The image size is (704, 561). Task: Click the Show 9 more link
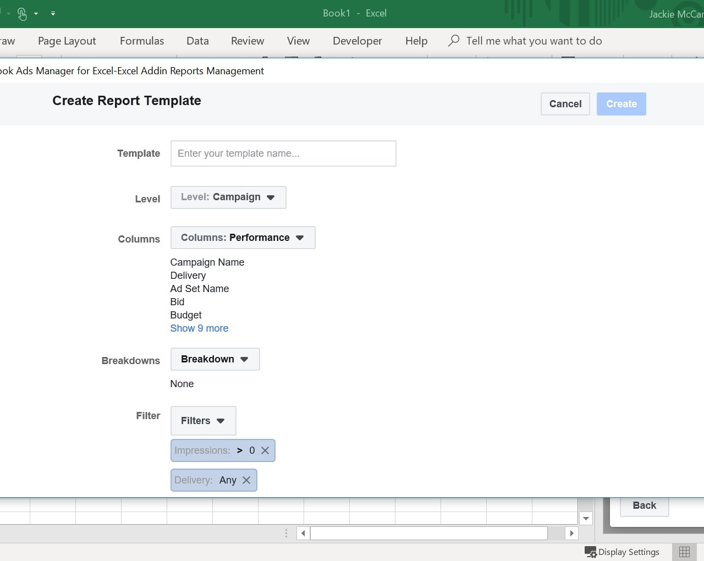[199, 328]
